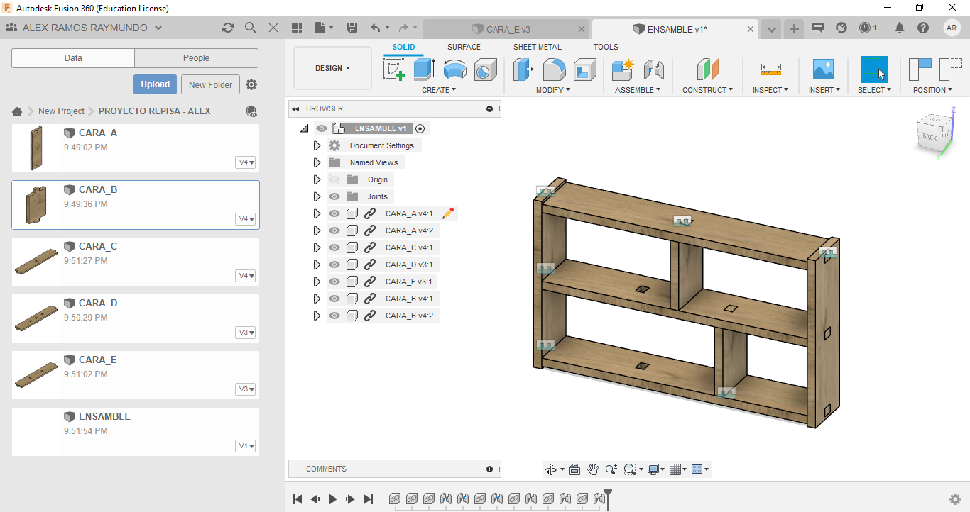Open CARA_A version V4 dropdown

pyautogui.click(x=246, y=162)
